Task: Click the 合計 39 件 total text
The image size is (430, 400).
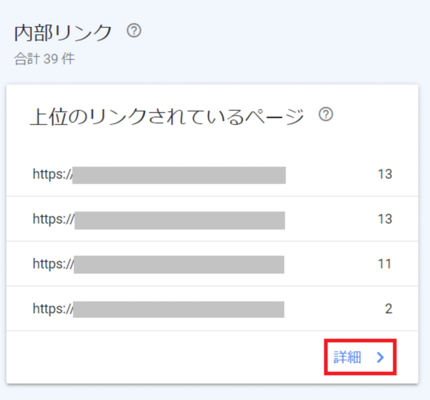Action: pyautogui.click(x=44, y=59)
